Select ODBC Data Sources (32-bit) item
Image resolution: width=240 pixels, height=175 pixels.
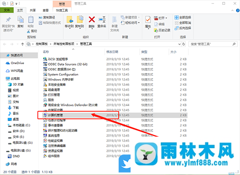68,64
